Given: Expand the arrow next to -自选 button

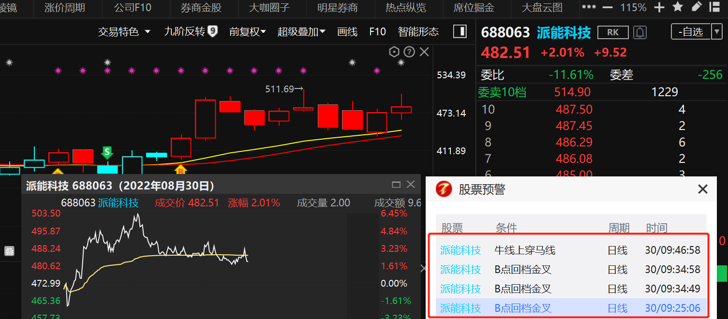Looking at the screenshot, I should tap(717, 32).
